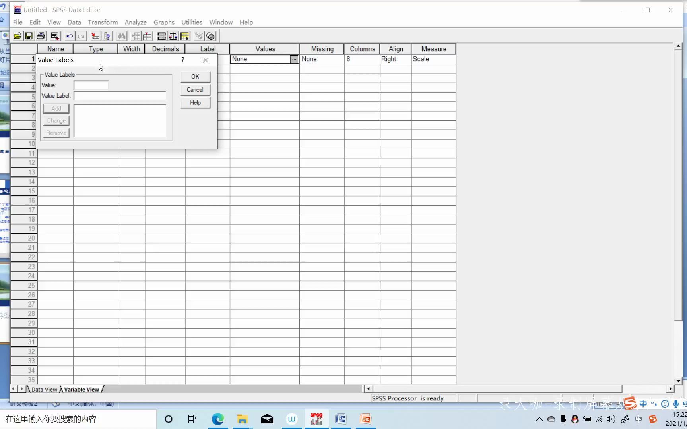Toggle the Value Labels tag toolbar icon
Screen dimensions: 687x429
click(199, 36)
